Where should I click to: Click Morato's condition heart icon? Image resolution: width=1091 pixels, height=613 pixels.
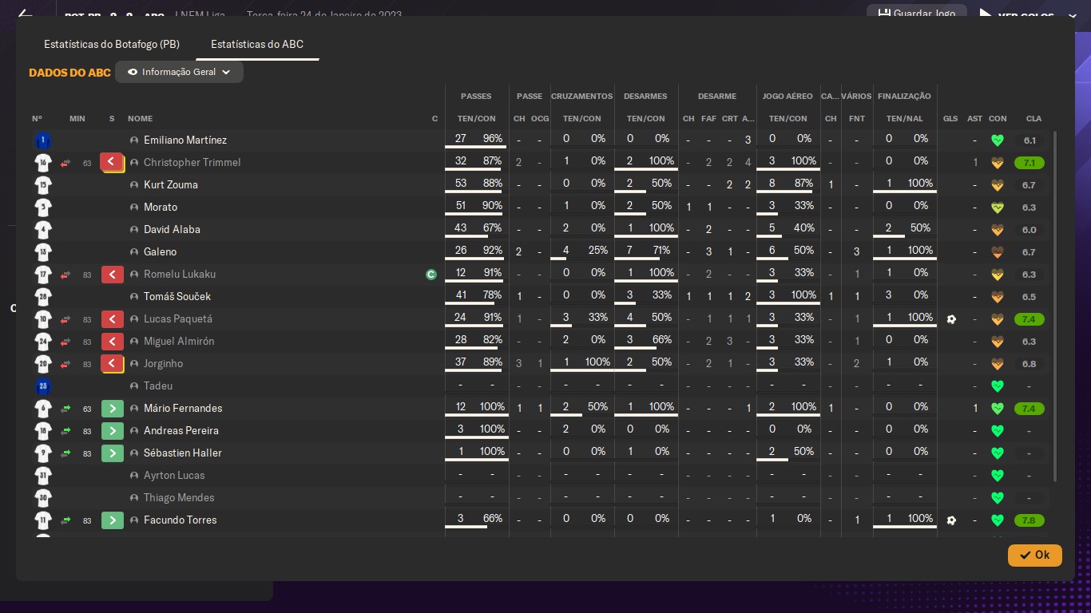(x=997, y=208)
